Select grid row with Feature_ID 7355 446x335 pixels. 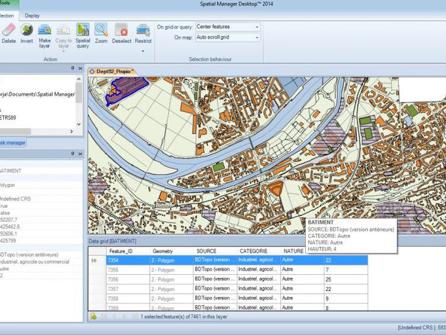tap(237, 270)
